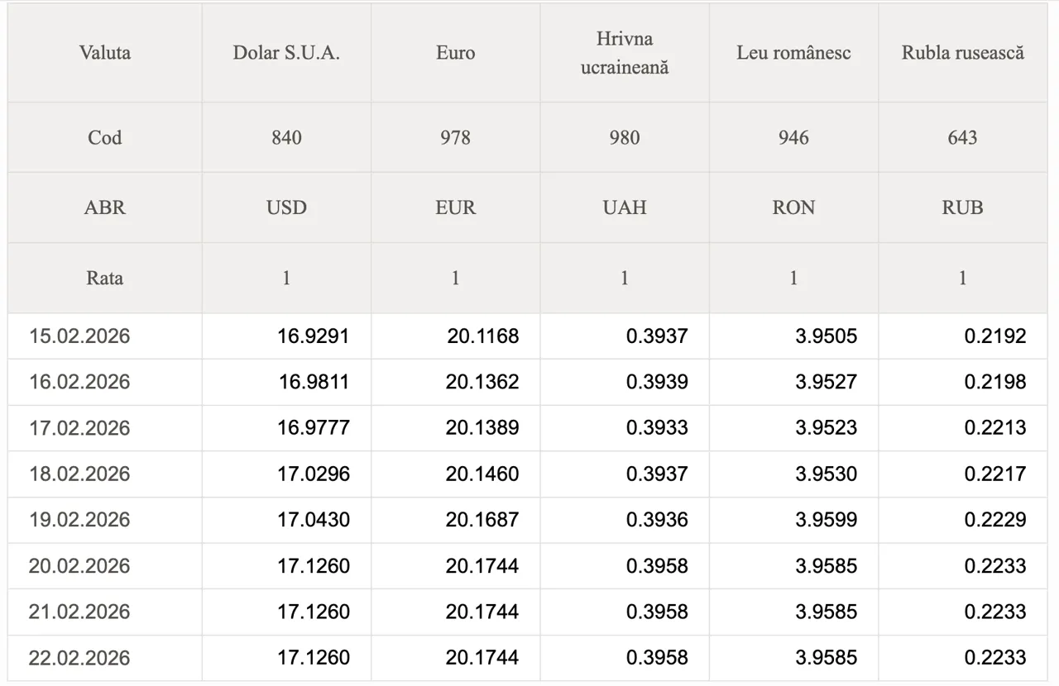
Task: Select the Rubla rusească header cell
Action: click(962, 53)
